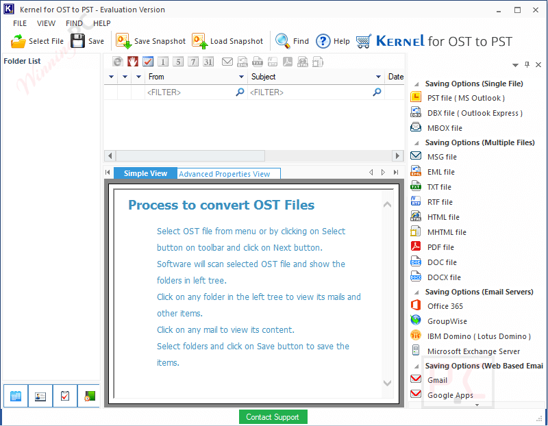The image size is (548, 426).
Task: Select DBX file (Outlook Express) option
Action: (466, 113)
